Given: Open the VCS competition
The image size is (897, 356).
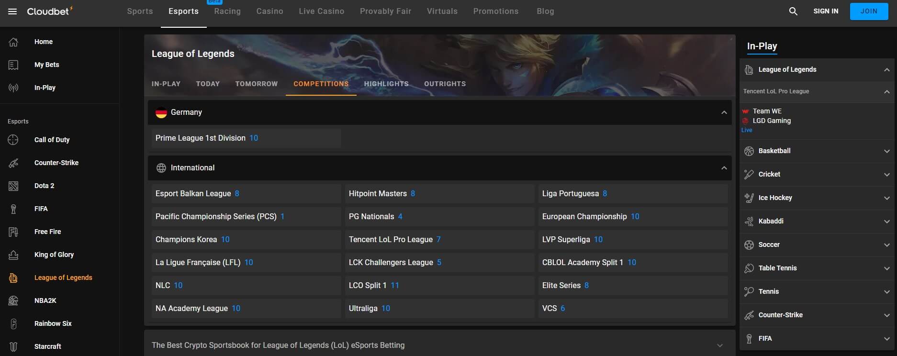Looking at the screenshot, I should pos(633,308).
